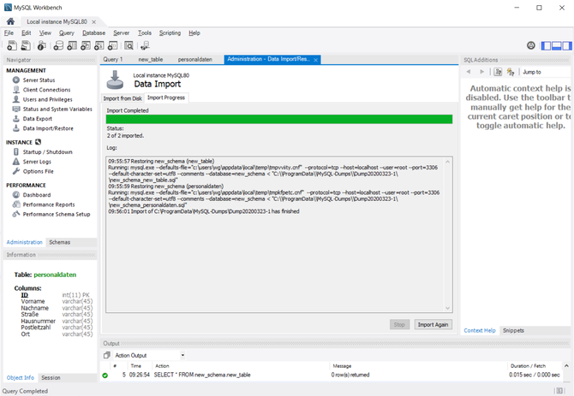Click the green import progress bar
Viewport: 574px width, 396px height.
(x=279, y=119)
